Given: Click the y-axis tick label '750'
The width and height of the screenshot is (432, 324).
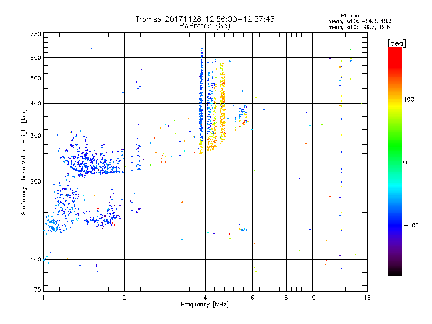Looking at the screenshot, I should [x=36, y=34].
